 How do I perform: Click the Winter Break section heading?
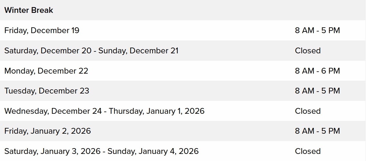pyautogui.click(x=29, y=10)
